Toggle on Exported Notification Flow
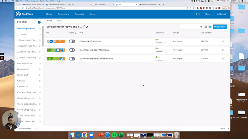 tap(72, 41)
